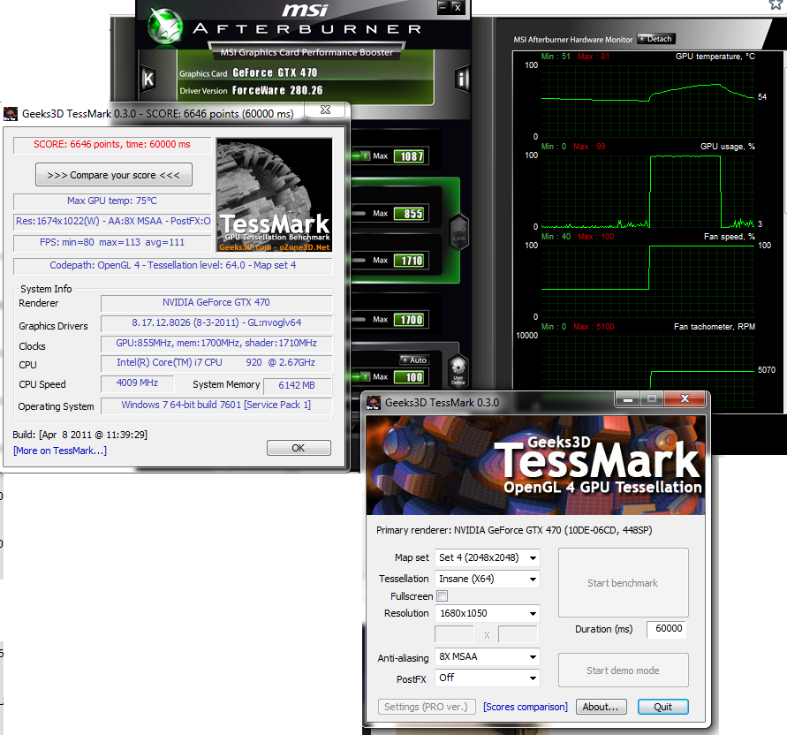This screenshot has width=787, height=735.
Task: Click Start demo mode button
Action: tap(623, 671)
